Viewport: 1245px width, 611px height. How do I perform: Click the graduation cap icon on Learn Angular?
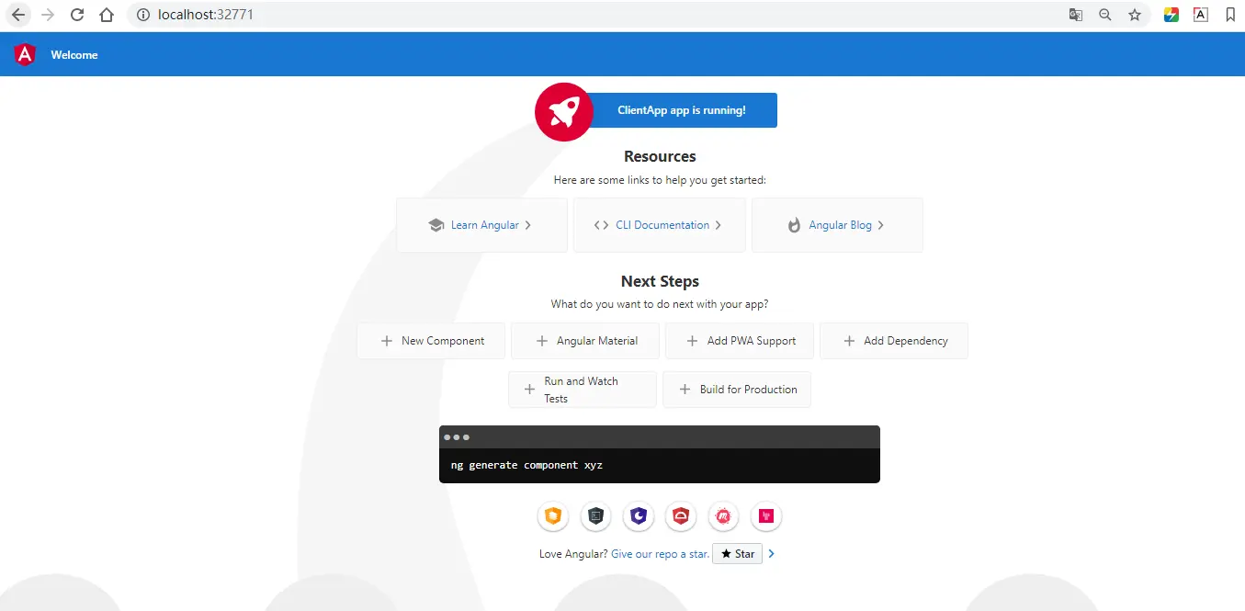click(x=436, y=225)
